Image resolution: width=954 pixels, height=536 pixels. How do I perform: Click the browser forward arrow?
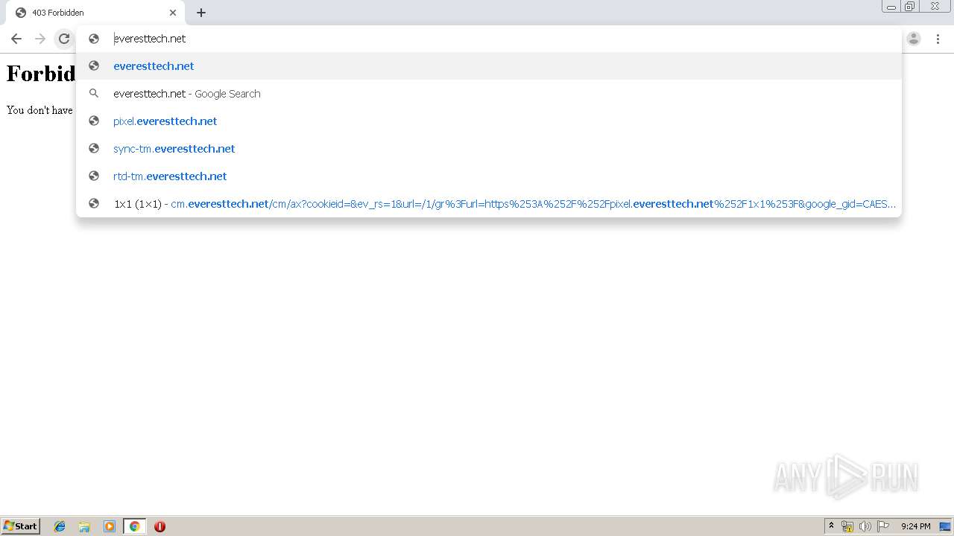(40, 39)
